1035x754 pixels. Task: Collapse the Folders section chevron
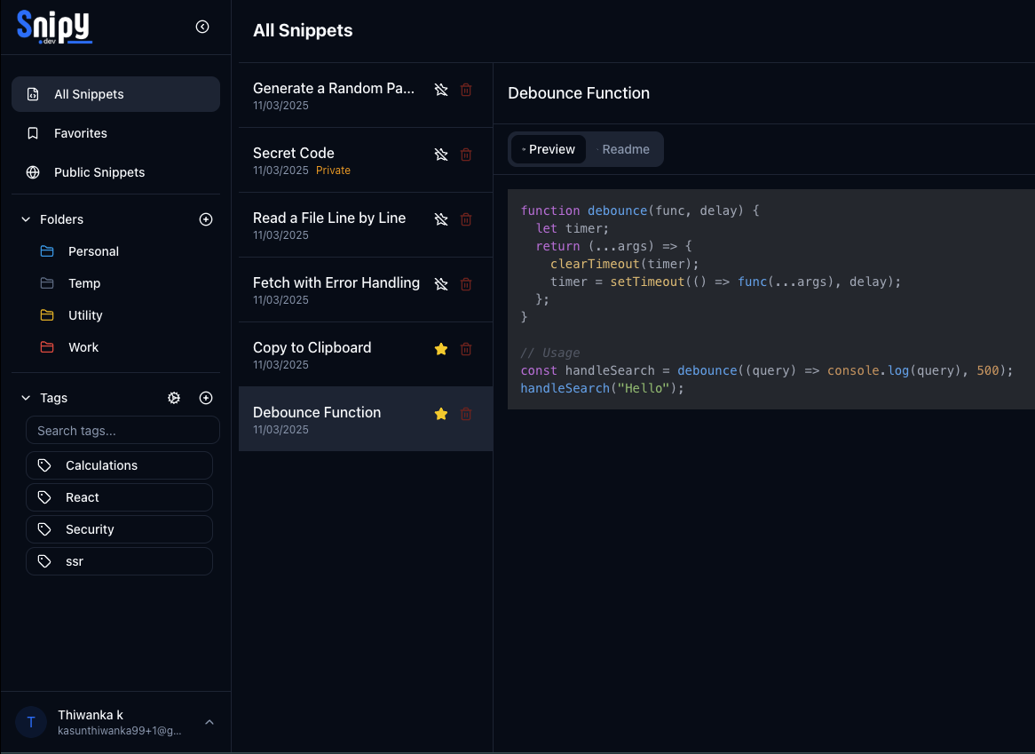[x=25, y=219]
